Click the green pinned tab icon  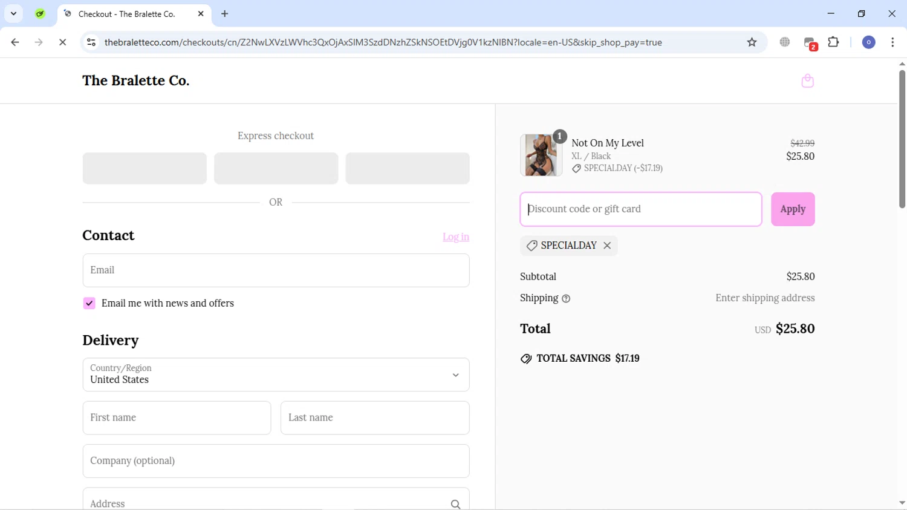coord(40,13)
